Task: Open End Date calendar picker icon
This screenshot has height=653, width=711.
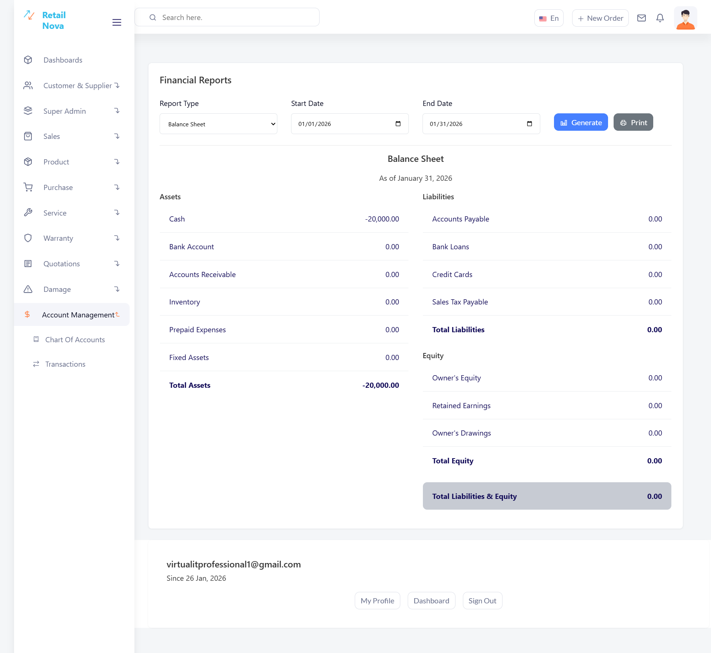Action: [x=530, y=124]
